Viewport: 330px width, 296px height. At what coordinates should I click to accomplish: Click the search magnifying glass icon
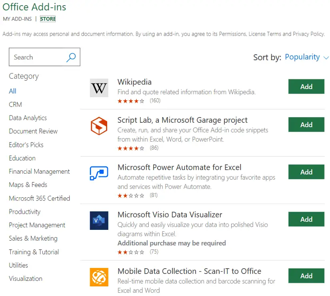pos(71,57)
